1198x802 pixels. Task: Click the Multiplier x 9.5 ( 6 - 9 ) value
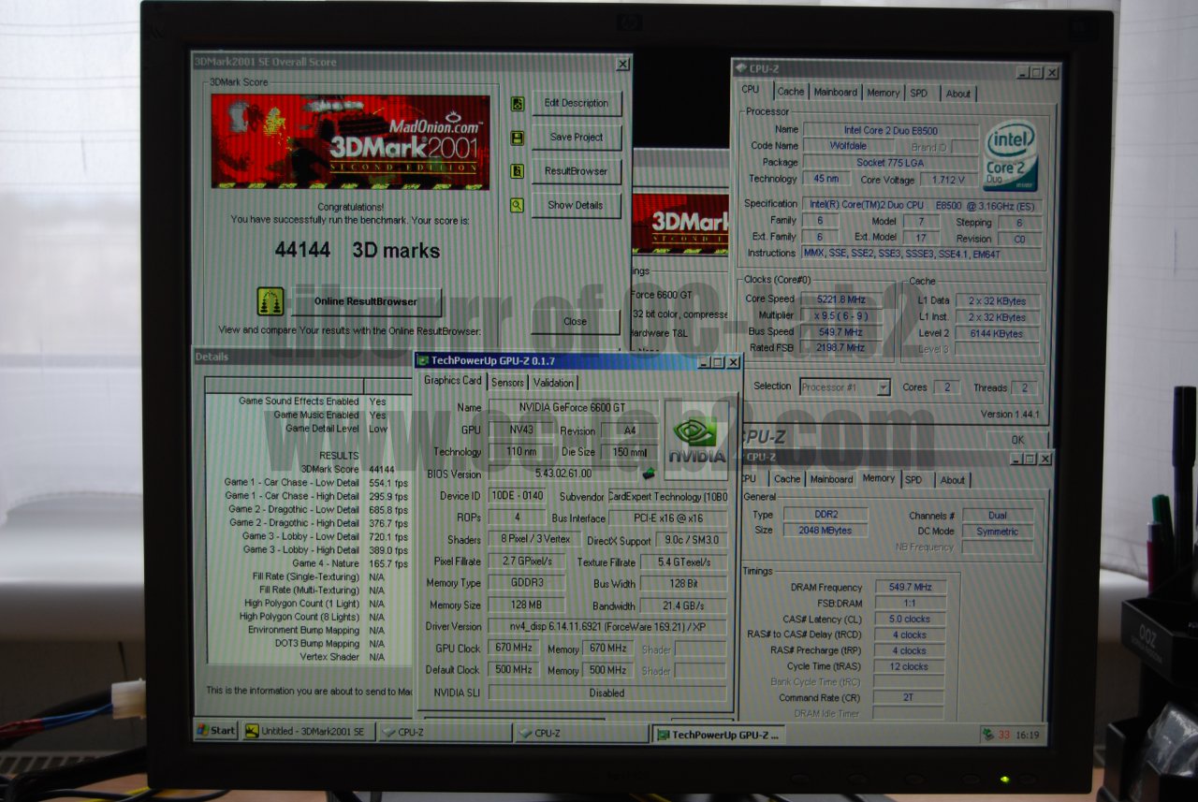click(840, 315)
